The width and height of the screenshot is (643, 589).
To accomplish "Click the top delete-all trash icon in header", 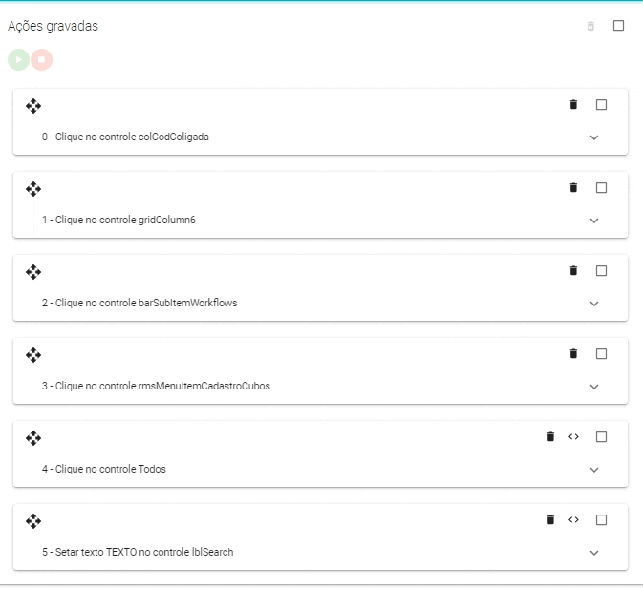I will [590, 26].
